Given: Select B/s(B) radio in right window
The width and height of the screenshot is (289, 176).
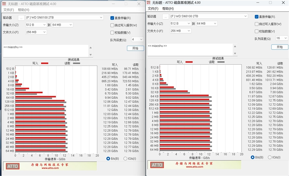Looking at the screenshot, I should pos(253,157).
